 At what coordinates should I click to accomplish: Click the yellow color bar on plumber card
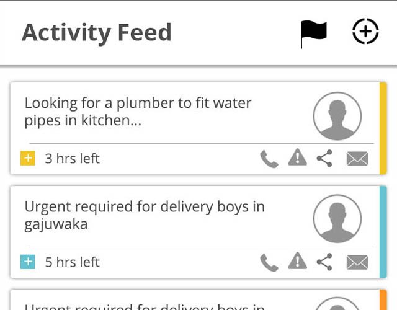[x=383, y=128]
